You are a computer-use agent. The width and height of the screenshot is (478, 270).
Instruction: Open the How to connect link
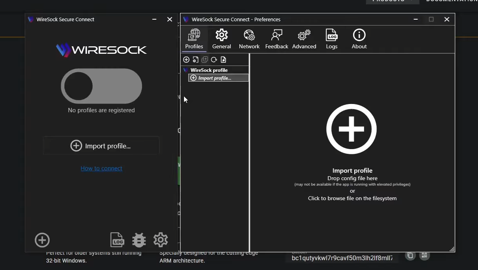coord(101,168)
